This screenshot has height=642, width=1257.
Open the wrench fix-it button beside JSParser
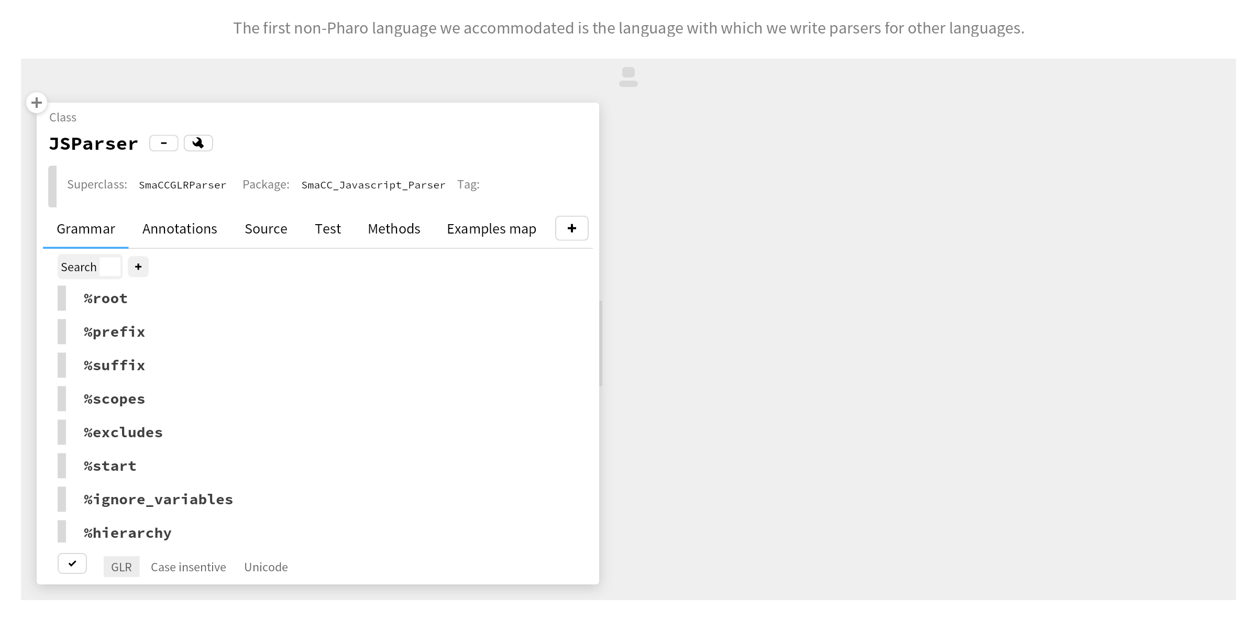coord(198,143)
